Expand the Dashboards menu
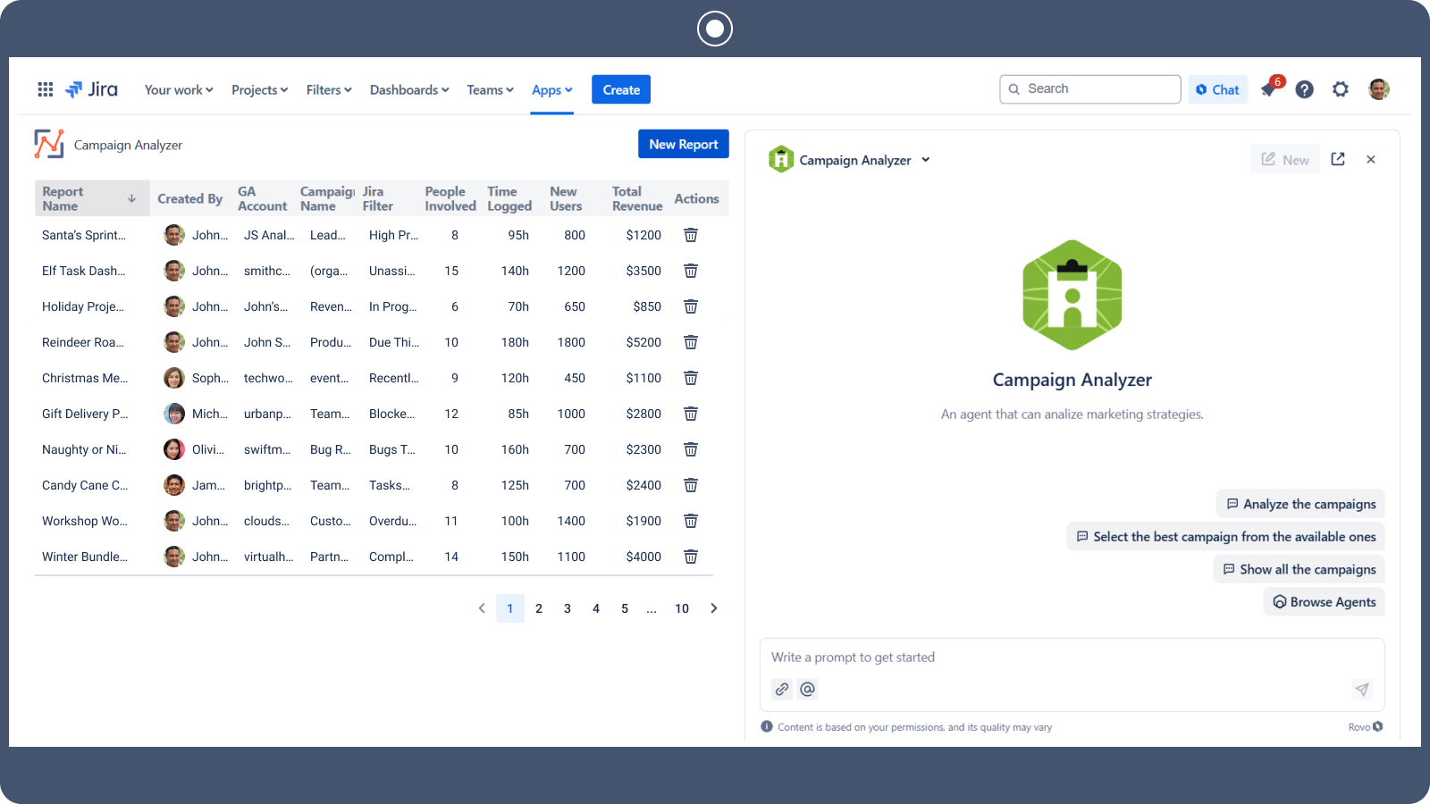Image resolution: width=1430 pixels, height=804 pixels. point(409,89)
